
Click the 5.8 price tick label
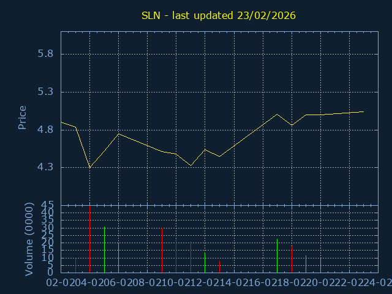tap(45, 54)
